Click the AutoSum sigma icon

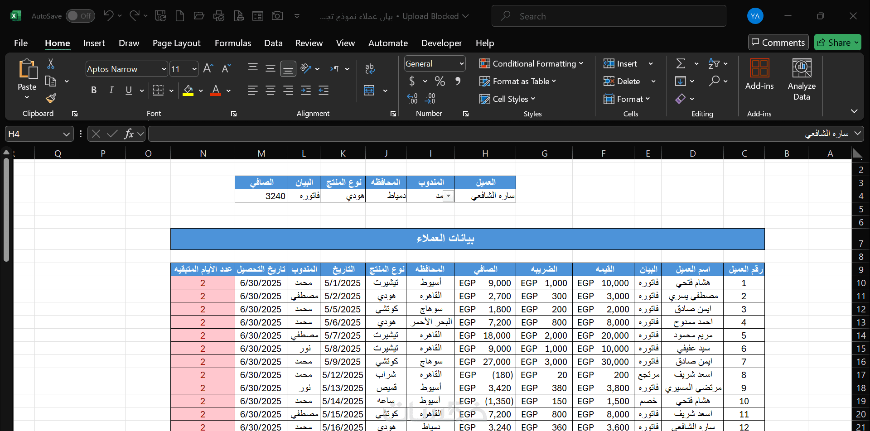pyautogui.click(x=680, y=64)
